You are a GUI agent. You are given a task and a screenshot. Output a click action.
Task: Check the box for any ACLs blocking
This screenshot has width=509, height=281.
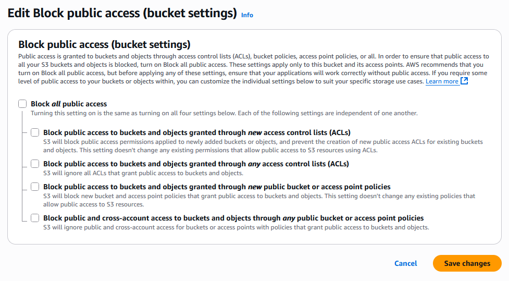pos(35,164)
